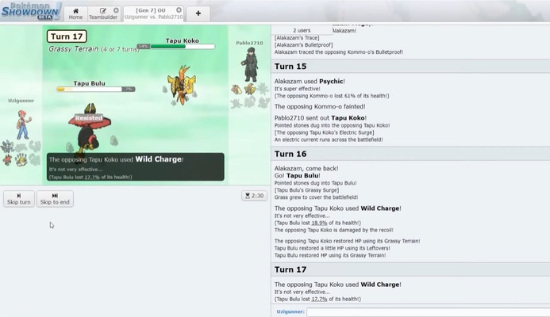Click the underlined 18.9% damage value
This screenshot has height=317, width=550.
[x=319, y=223]
